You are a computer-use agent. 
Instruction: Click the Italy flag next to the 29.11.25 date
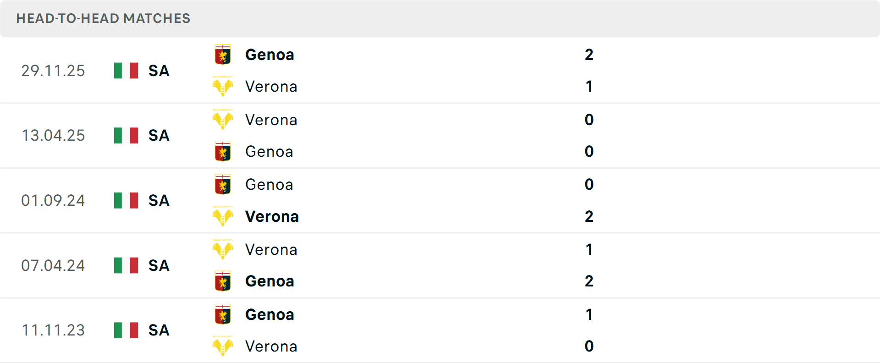(x=126, y=71)
